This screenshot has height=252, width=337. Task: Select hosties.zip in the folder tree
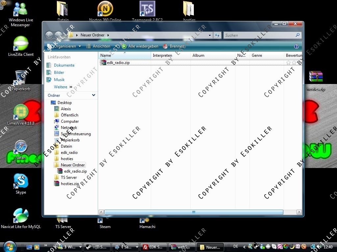[x=70, y=184]
